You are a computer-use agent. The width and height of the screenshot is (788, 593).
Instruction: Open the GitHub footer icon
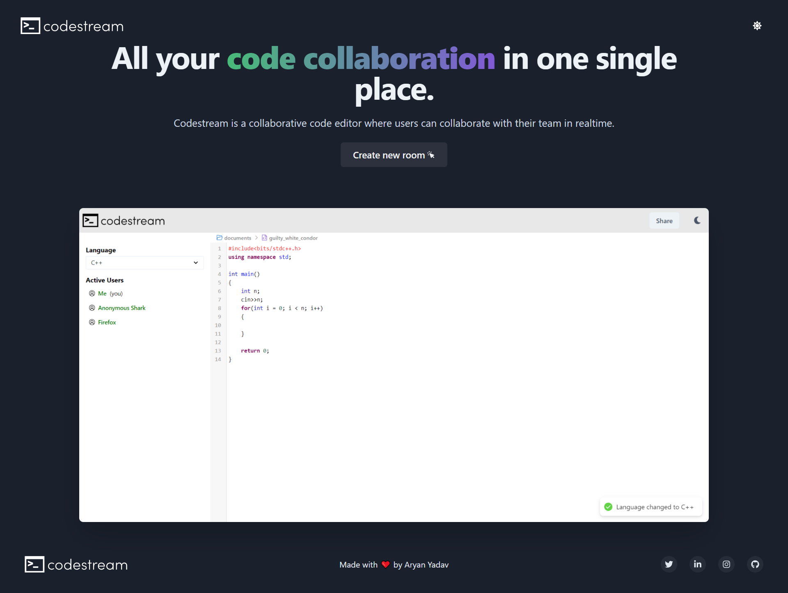(755, 564)
